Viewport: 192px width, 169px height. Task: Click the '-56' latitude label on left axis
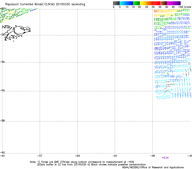[x=2, y=90]
